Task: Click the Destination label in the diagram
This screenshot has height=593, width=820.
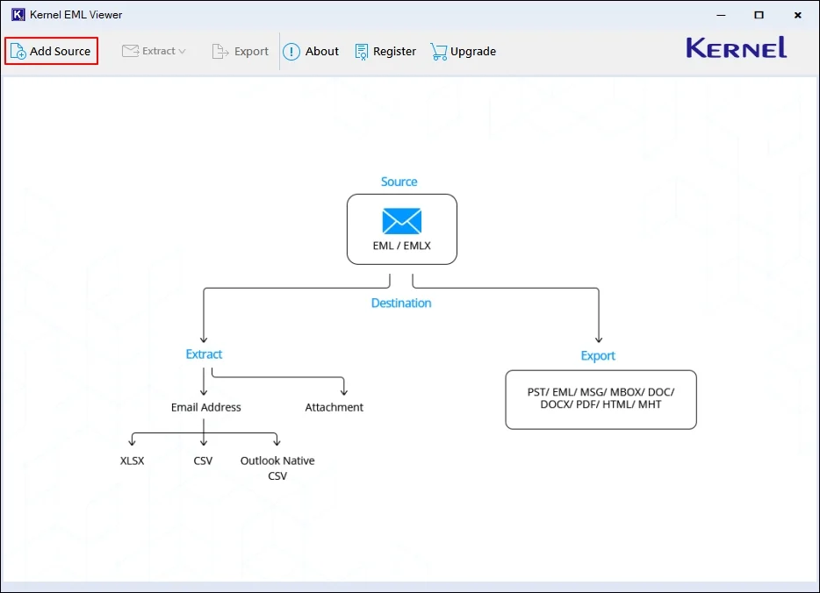Action: [401, 303]
